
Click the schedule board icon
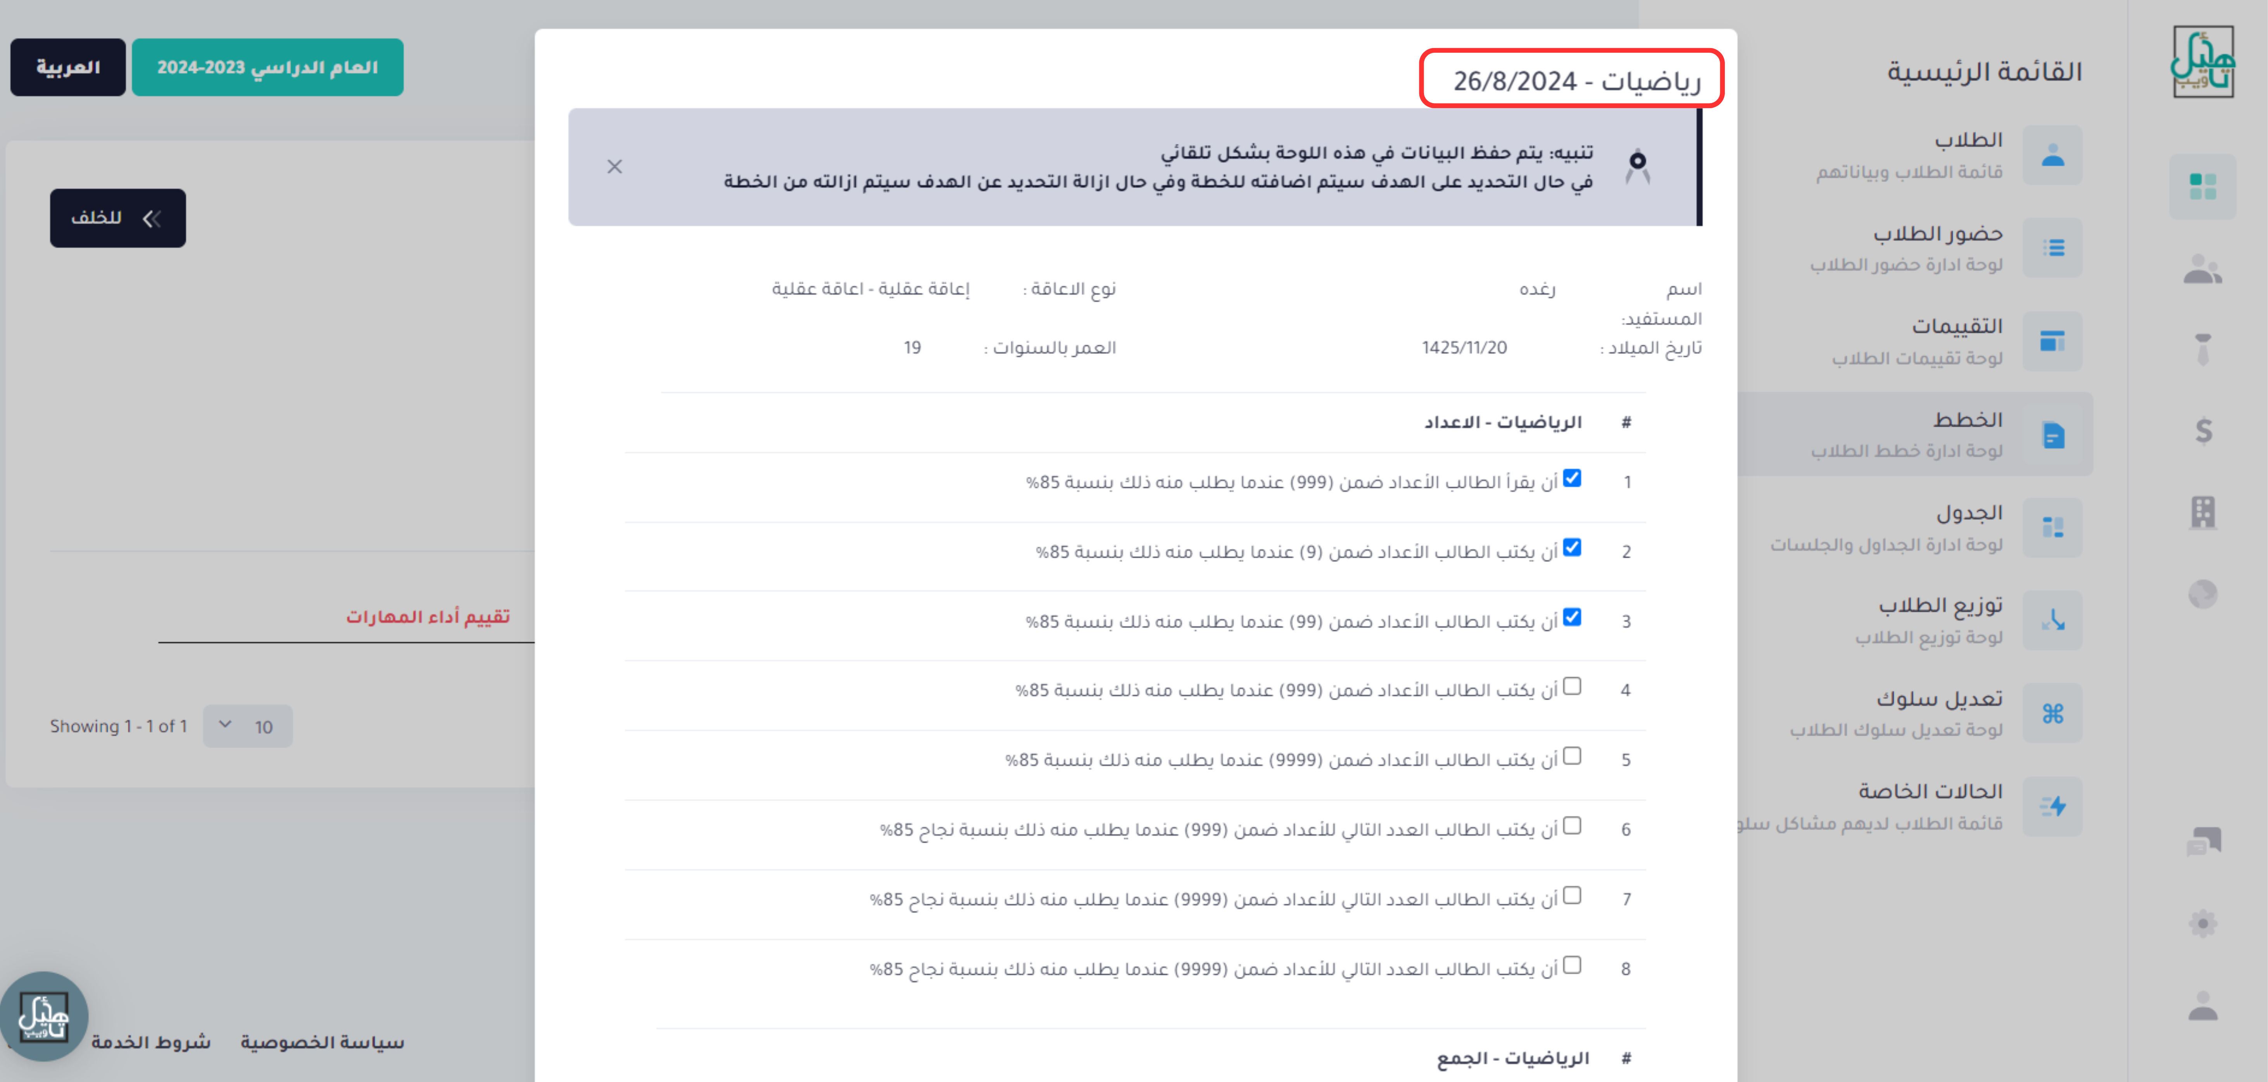[2052, 527]
